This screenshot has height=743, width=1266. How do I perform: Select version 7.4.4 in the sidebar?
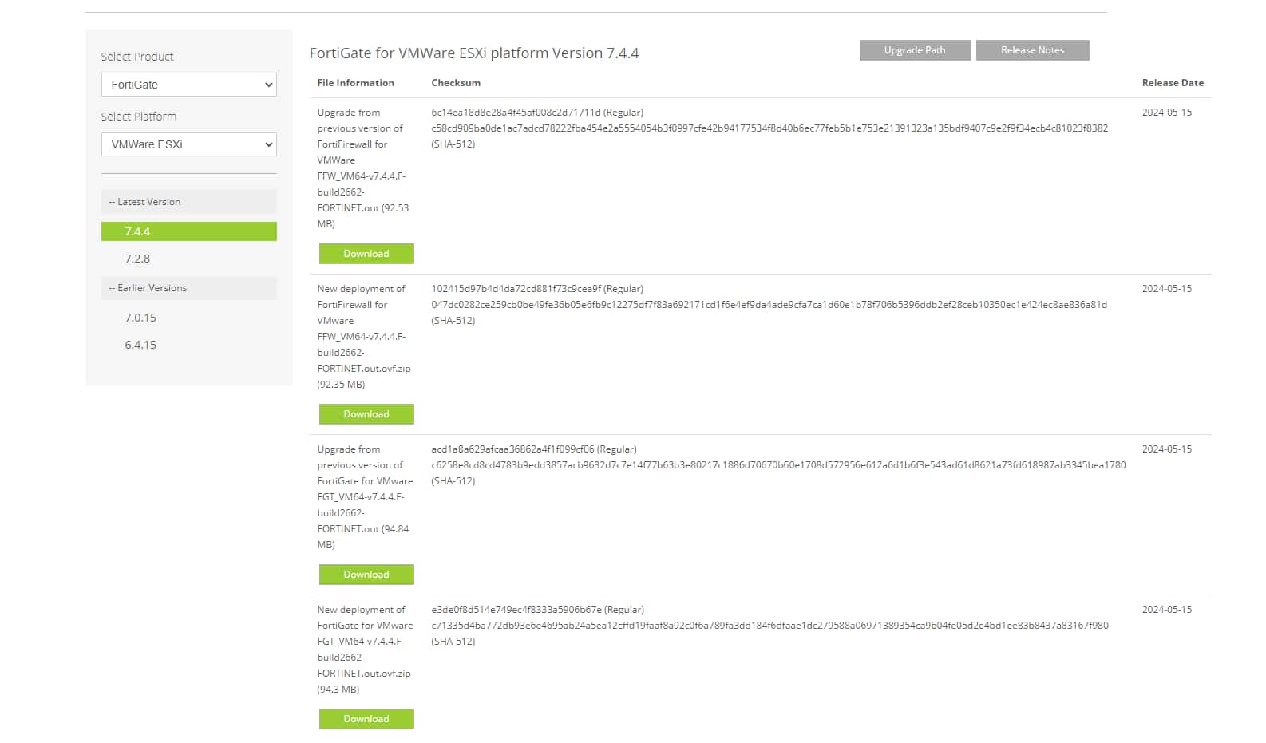[x=188, y=231]
